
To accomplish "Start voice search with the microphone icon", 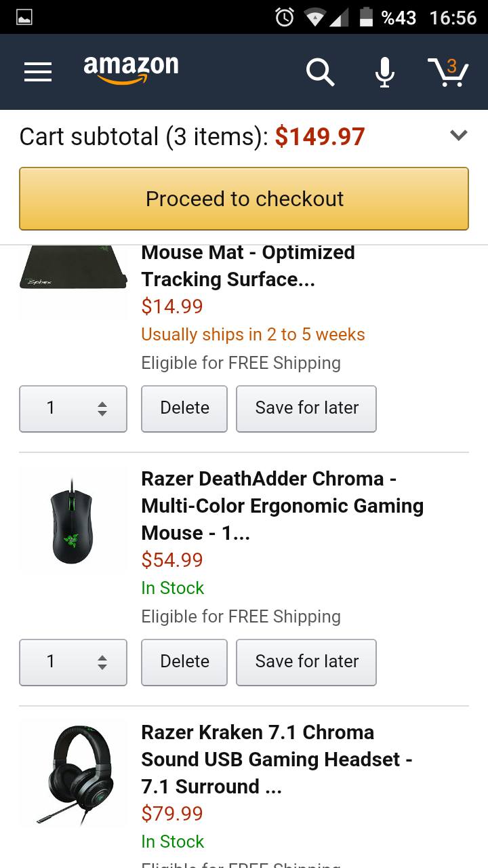I will [x=384, y=72].
